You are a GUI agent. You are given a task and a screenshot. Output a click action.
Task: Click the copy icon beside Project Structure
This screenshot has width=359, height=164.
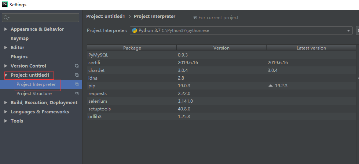[77, 94]
